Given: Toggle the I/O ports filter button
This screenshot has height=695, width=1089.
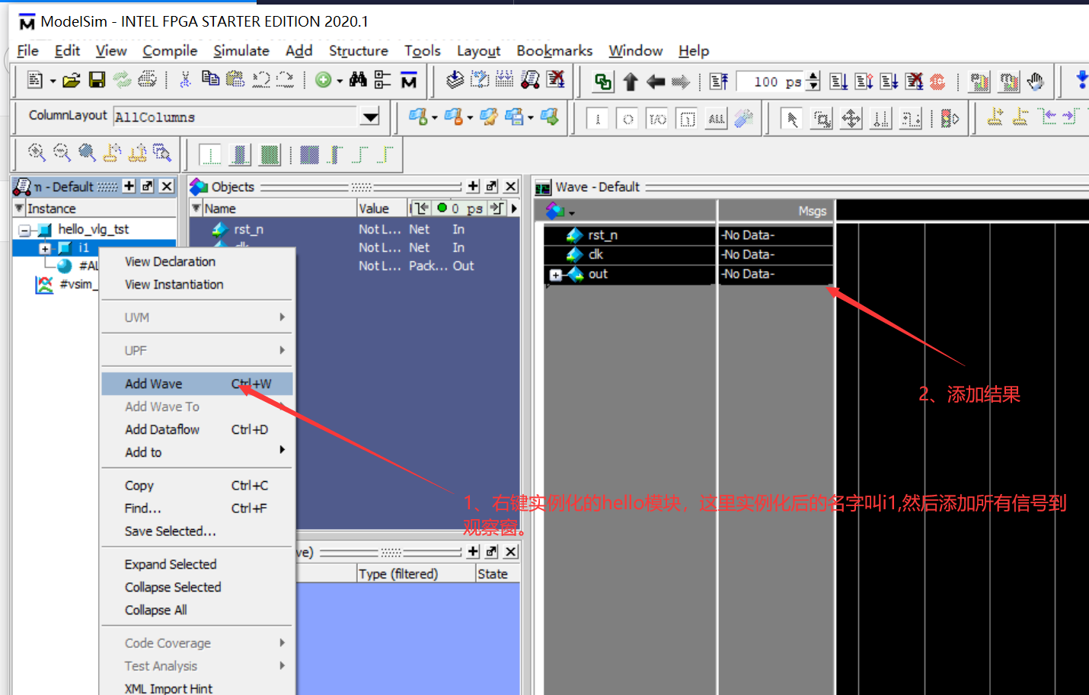Looking at the screenshot, I should click(656, 119).
